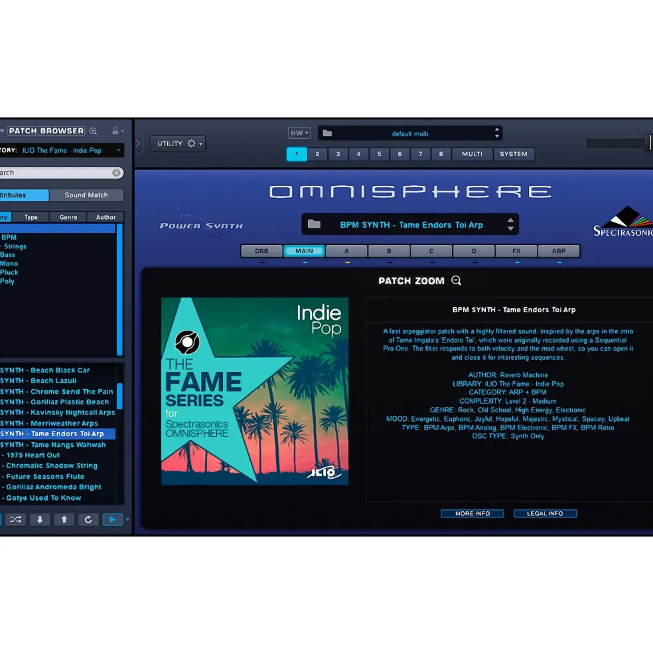Image resolution: width=653 pixels, height=654 pixels.
Task: Collapse the browser with the side arrow
Action: tap(138, 143)
